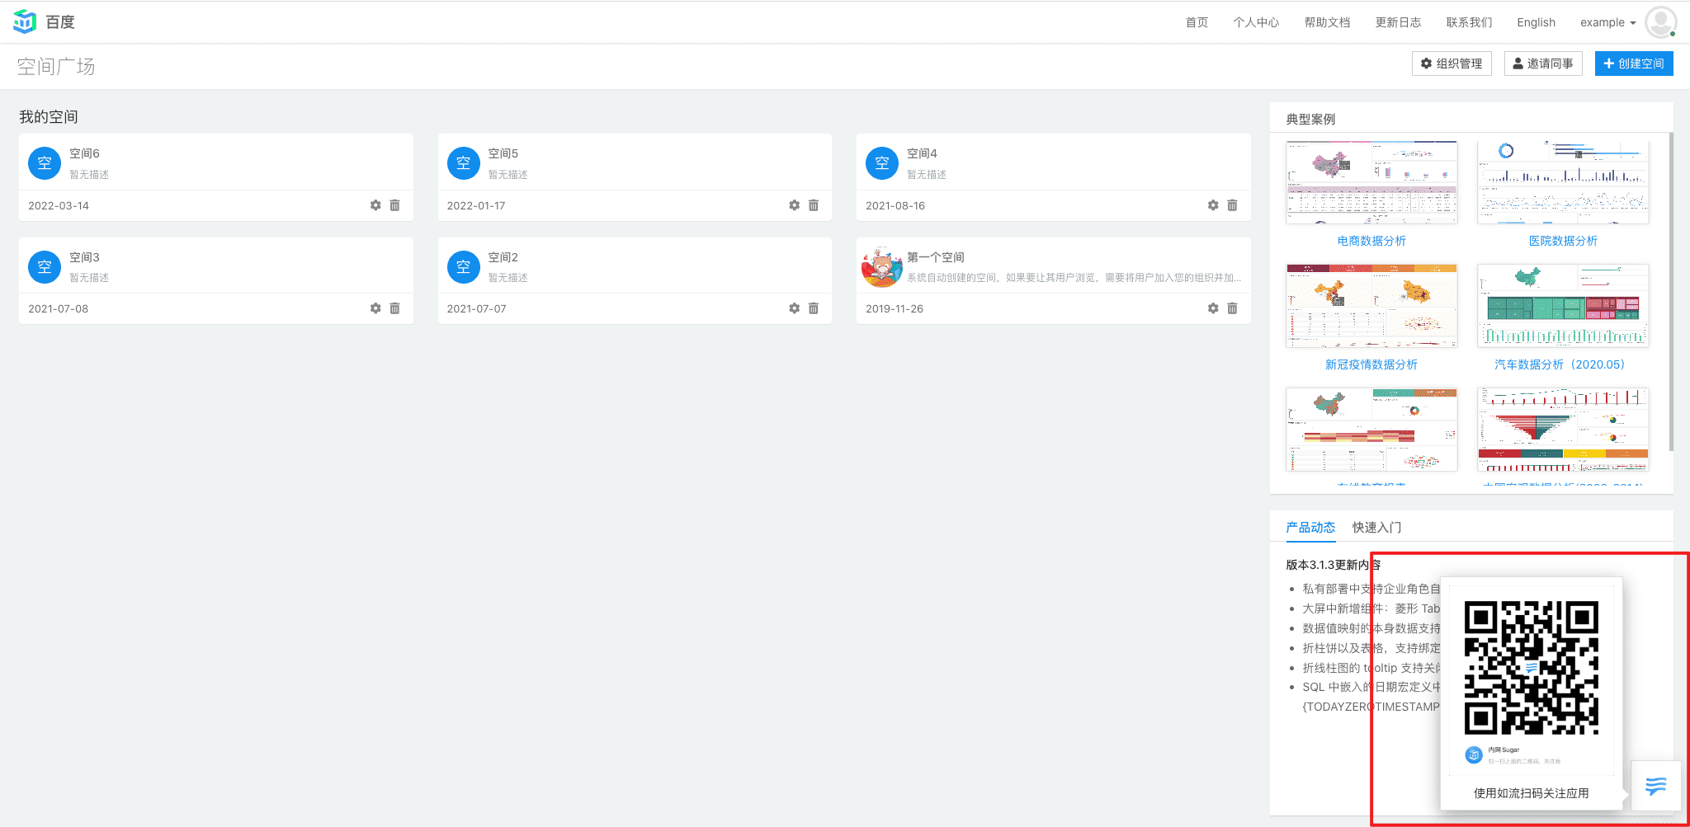1690x827 pixels.
Task: Switch language to English
Action: (1536, 22)
